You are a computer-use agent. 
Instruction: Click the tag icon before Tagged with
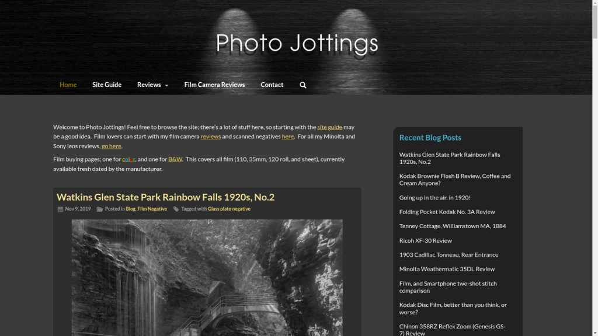pyautogui.click(x=176, y=209)
